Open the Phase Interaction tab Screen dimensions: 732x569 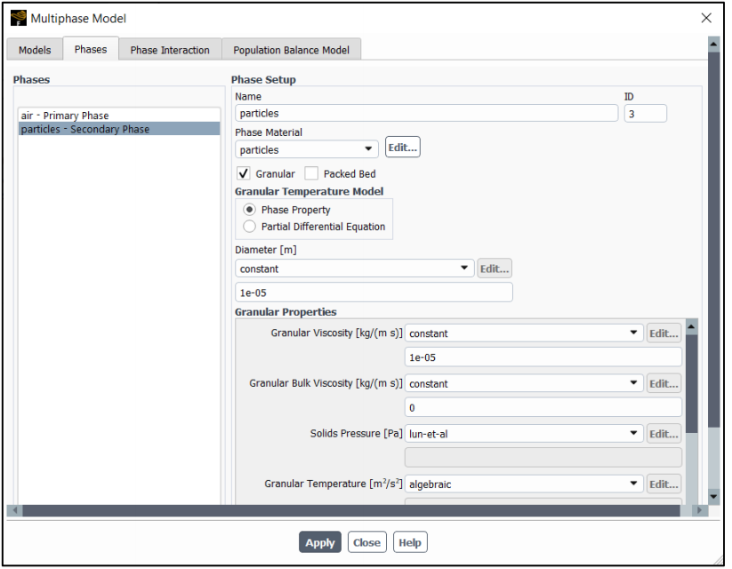click(170, 50)
